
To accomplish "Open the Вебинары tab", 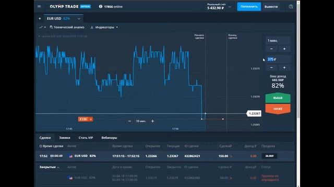I will 109,138.
